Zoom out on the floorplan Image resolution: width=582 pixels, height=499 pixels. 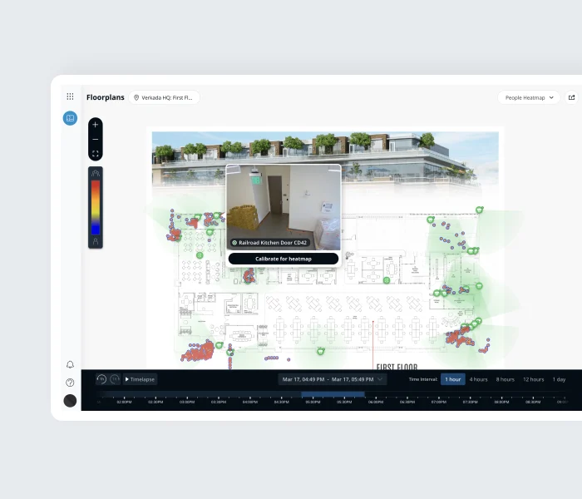point(96,139)
